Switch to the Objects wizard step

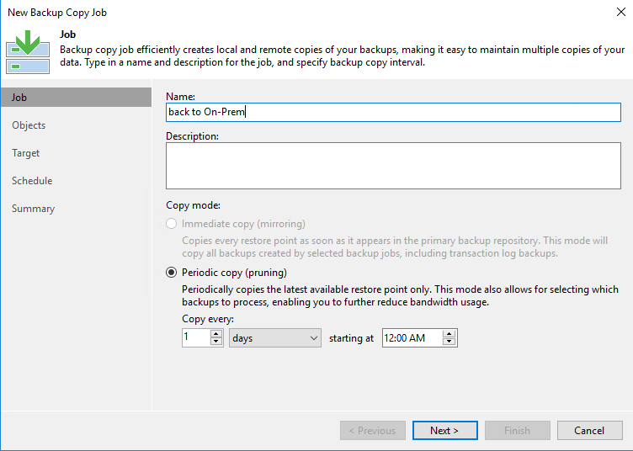tap(29, 125)
